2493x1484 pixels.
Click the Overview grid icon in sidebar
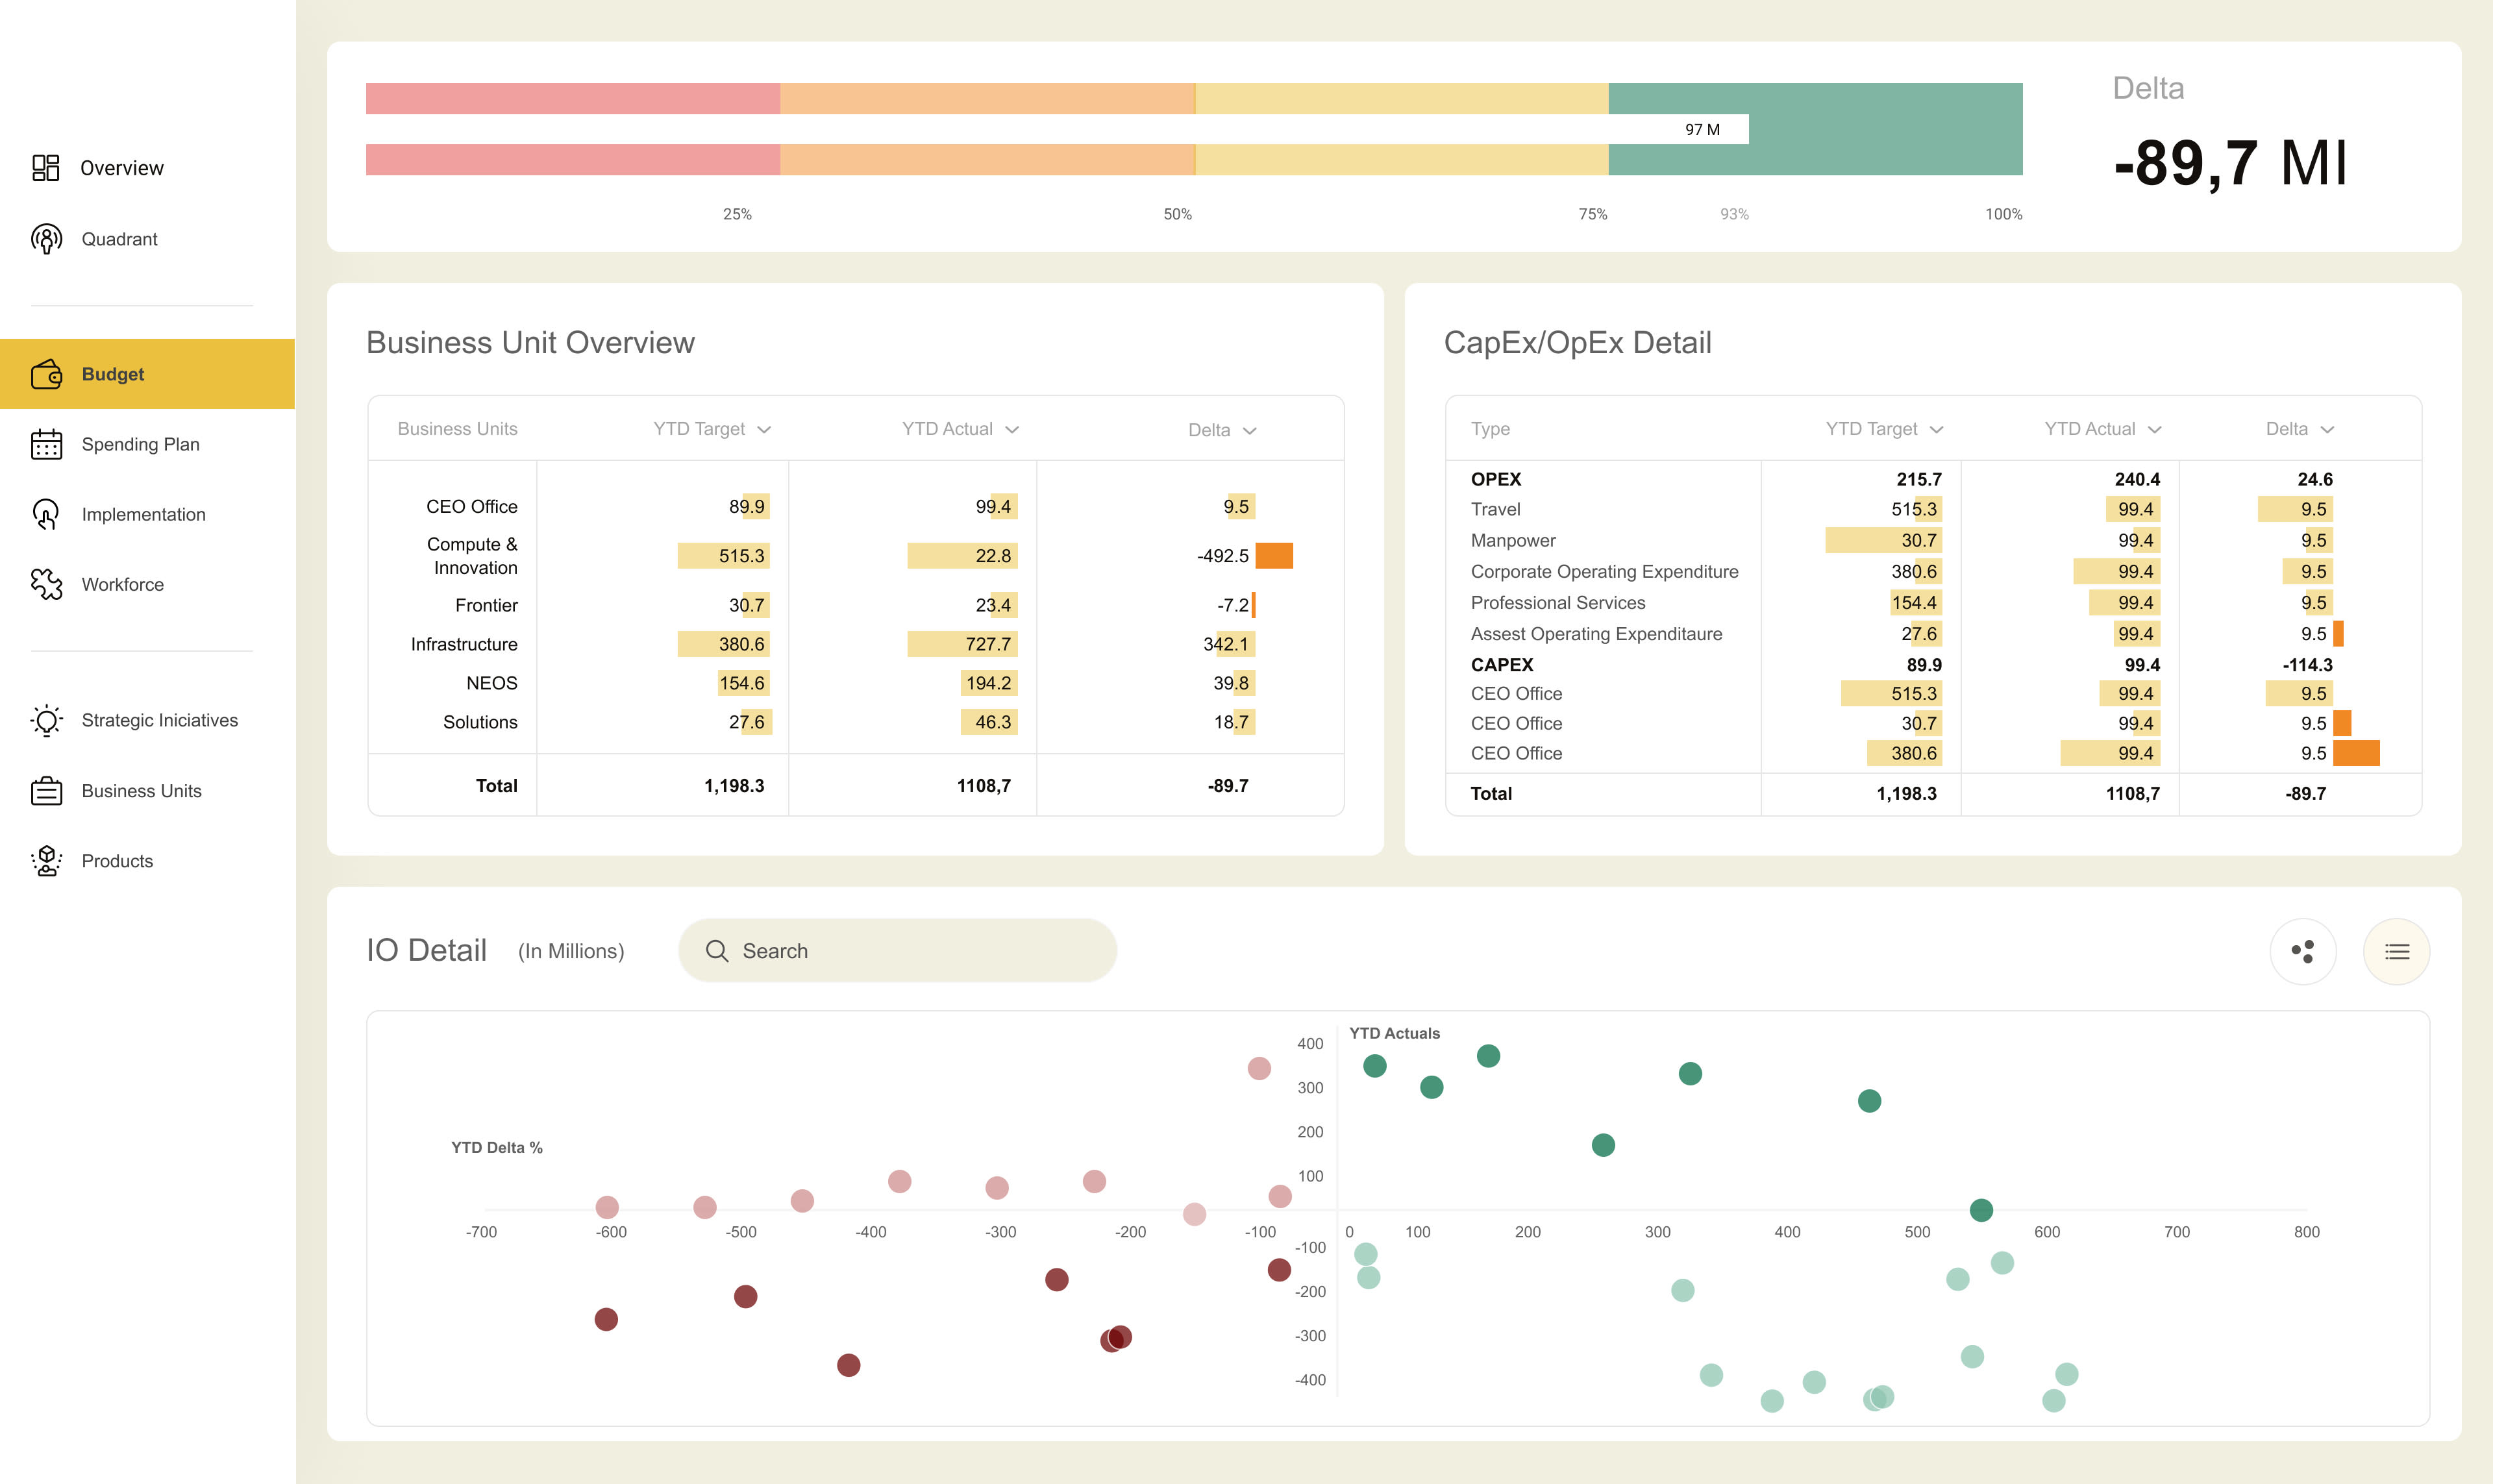point(46,168)
